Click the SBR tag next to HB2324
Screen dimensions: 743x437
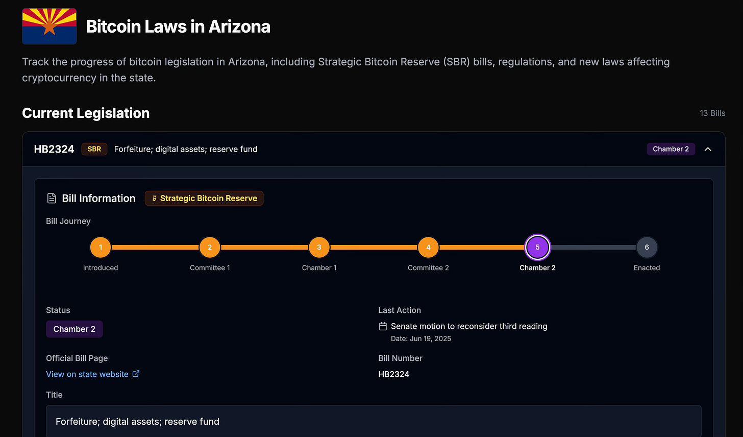pos(94,149)
